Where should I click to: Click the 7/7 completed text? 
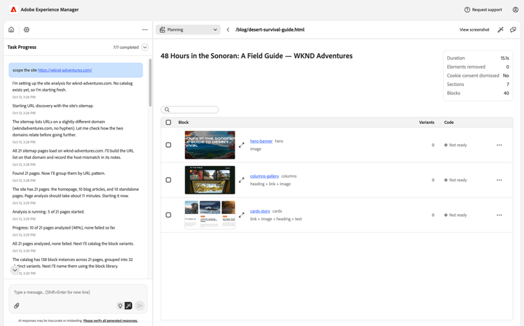pyautogui.click(x=126, y=47)
